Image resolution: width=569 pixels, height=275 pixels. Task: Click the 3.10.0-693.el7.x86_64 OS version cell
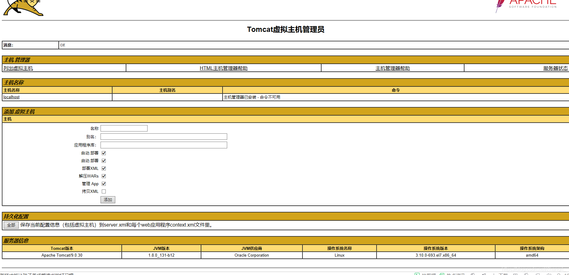click(436, 255)
